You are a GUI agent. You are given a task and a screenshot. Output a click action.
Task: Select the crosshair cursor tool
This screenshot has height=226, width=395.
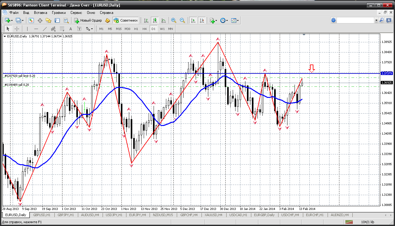pyautogui.click(x=17, y=29)
